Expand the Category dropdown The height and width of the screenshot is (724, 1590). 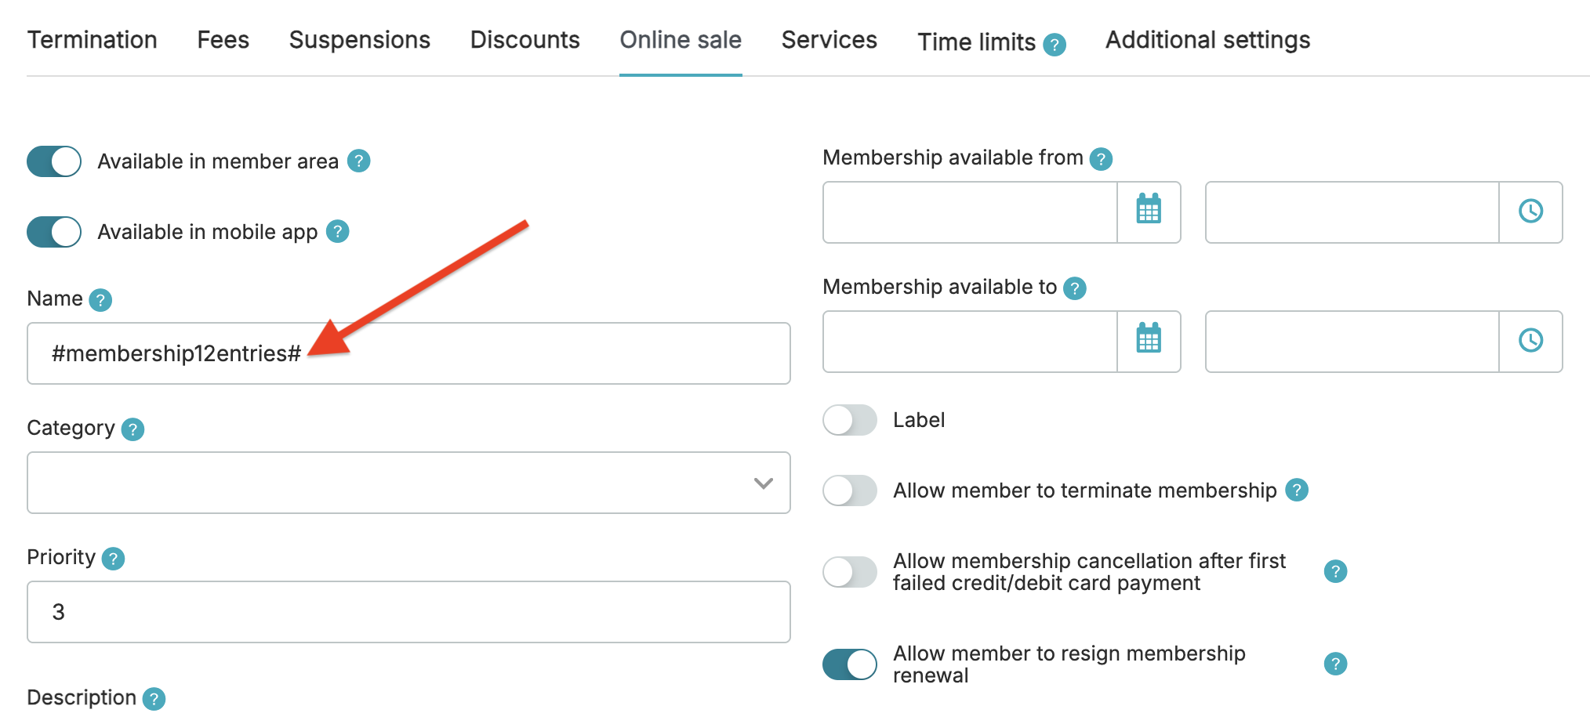coord(408,483)
